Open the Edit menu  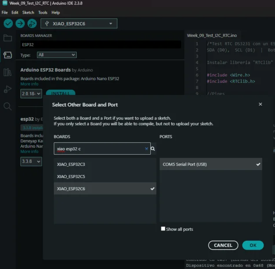tap(15, 13)
